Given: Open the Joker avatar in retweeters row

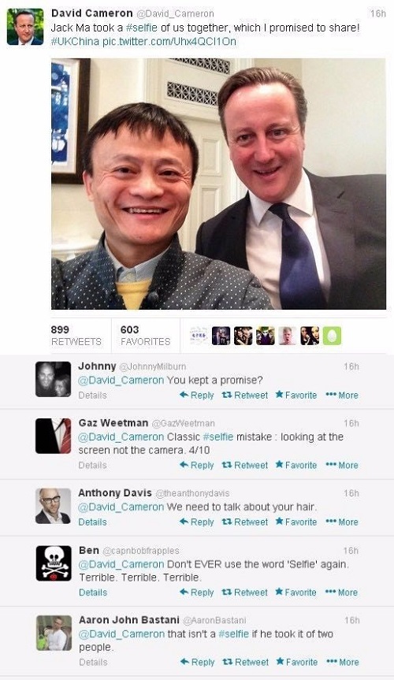Looking at the screenshot, I should (x=265, y=336).
